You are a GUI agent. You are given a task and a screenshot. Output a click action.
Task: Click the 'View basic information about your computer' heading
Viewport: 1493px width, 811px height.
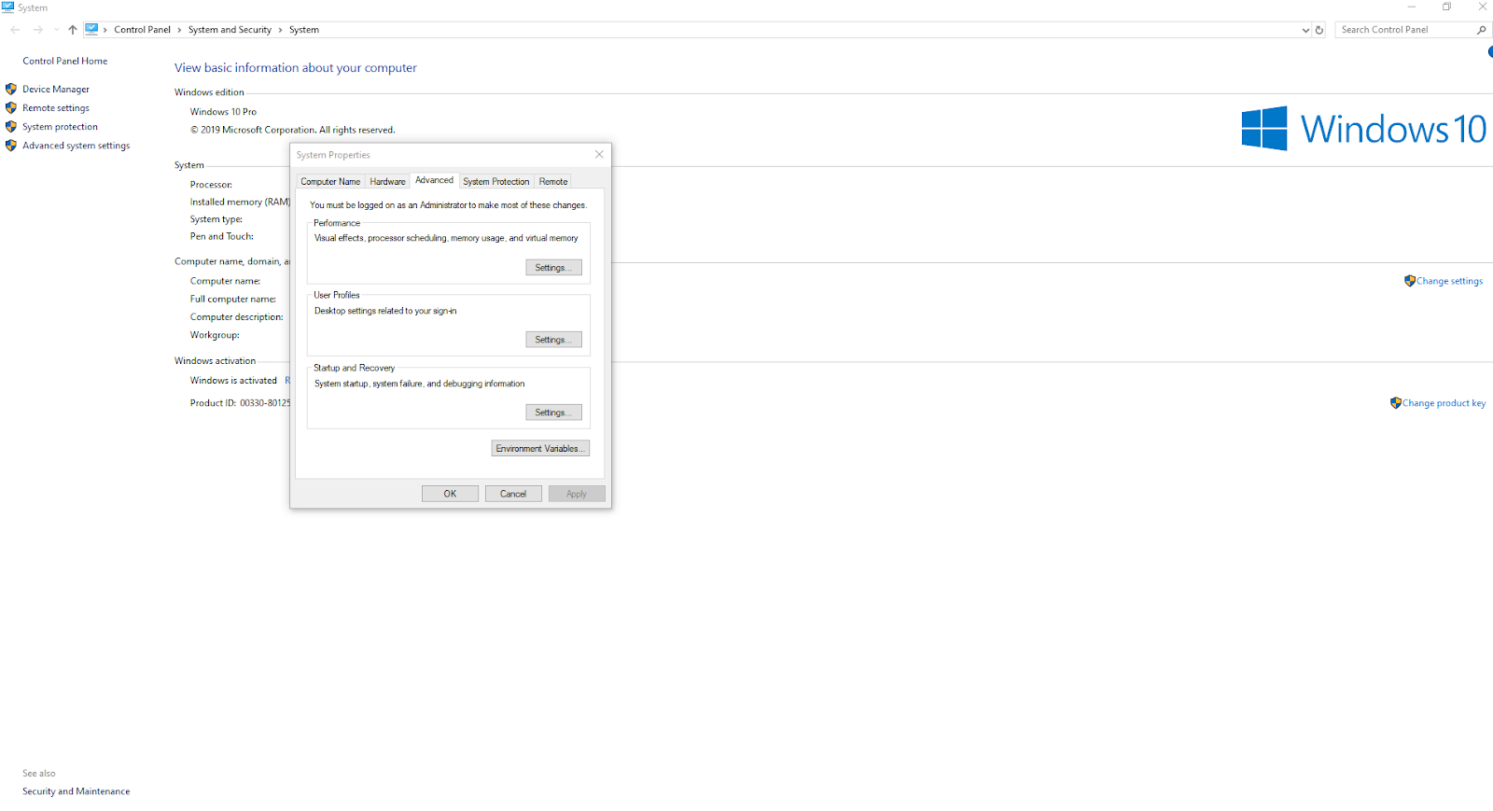tap(296, 68)
